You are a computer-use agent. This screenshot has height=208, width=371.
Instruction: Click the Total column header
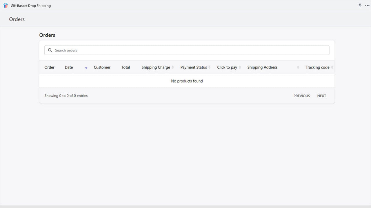tap(126, 67)
